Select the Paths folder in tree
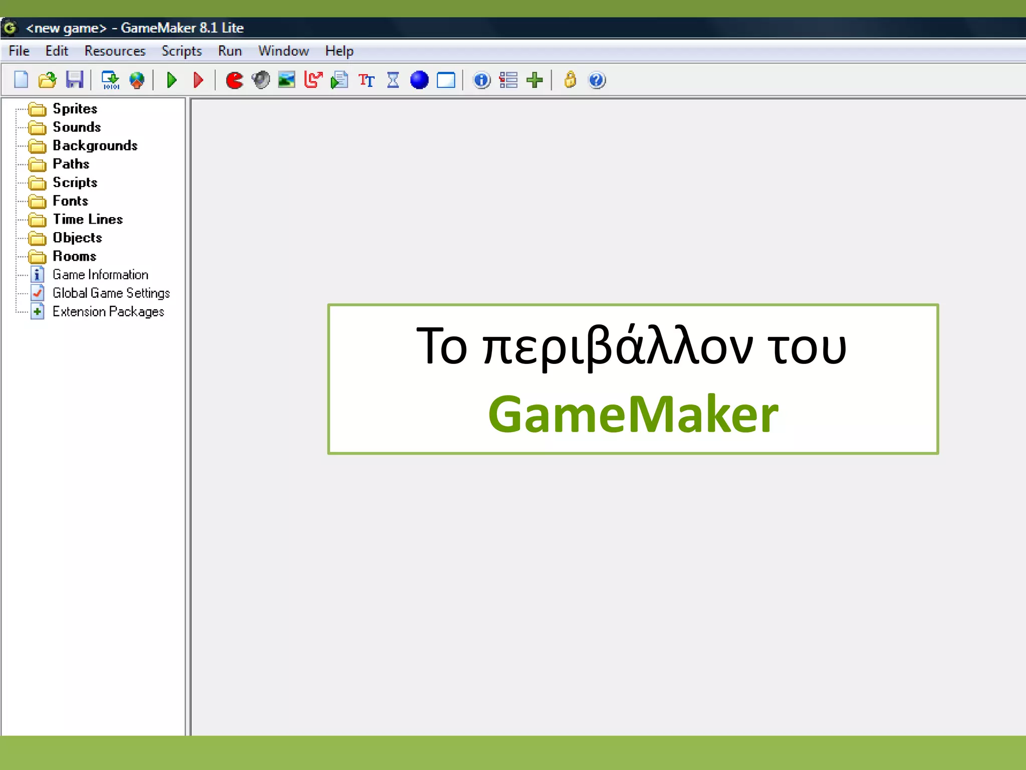The image size is (1026, 770). click(x=71, y=164)
